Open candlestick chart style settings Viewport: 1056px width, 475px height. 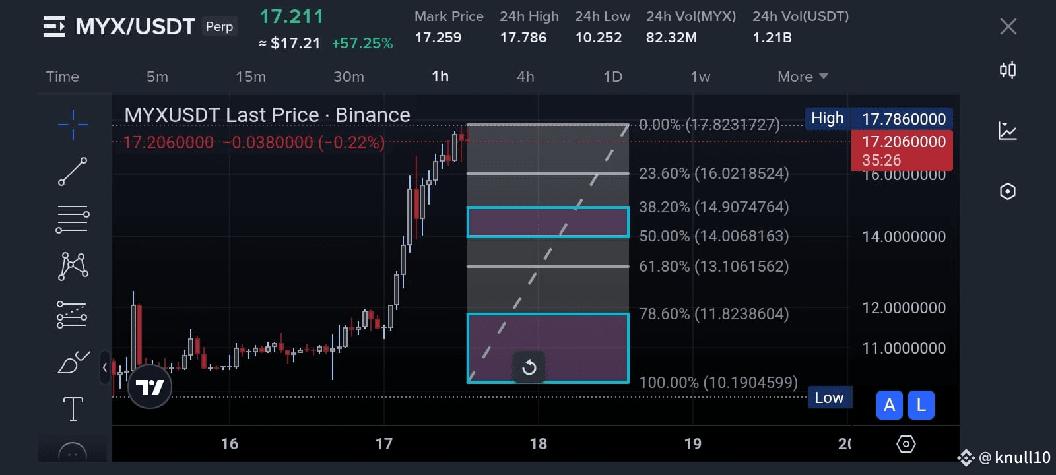tap(1008, 69)
